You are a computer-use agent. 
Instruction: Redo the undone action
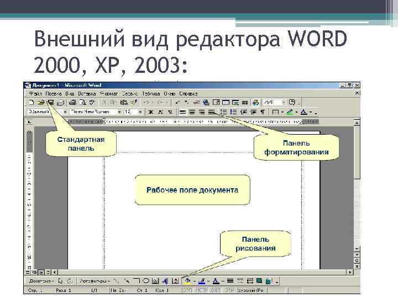[x=160, y=103]
